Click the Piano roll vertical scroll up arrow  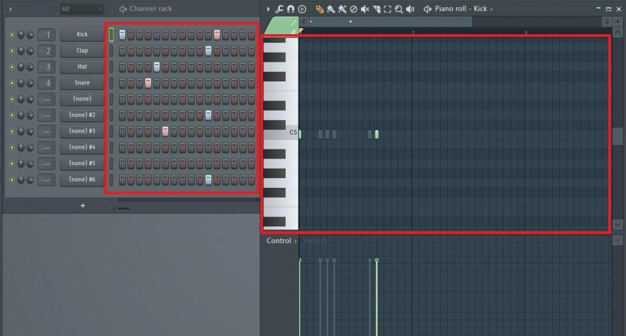(x=617, y=32)
